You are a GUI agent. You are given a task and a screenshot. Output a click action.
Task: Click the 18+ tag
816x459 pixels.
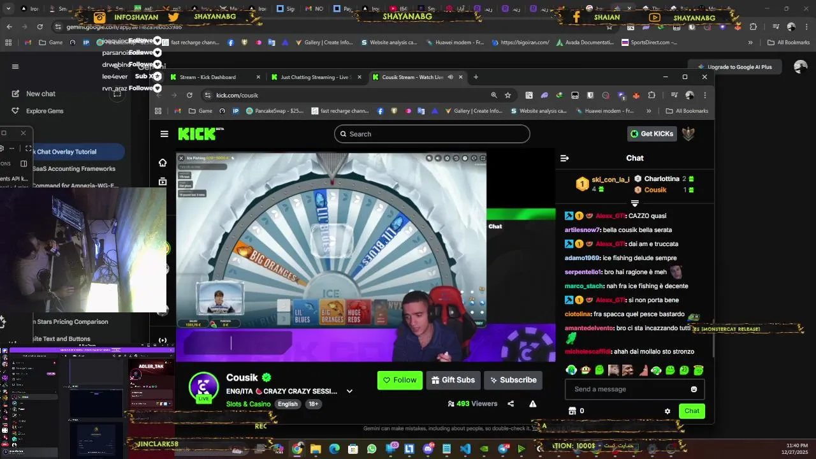tap(314, 404)
